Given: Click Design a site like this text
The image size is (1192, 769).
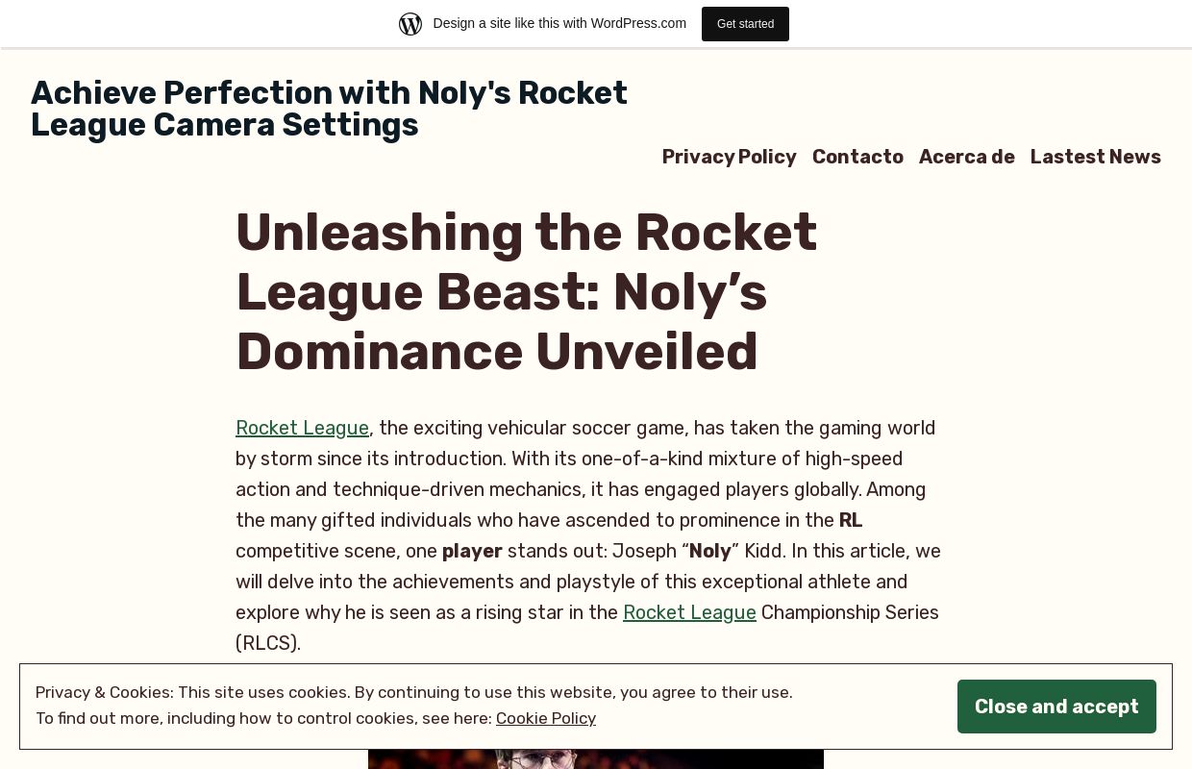Looking at the screenshot, I should click(x=559, y=23).
